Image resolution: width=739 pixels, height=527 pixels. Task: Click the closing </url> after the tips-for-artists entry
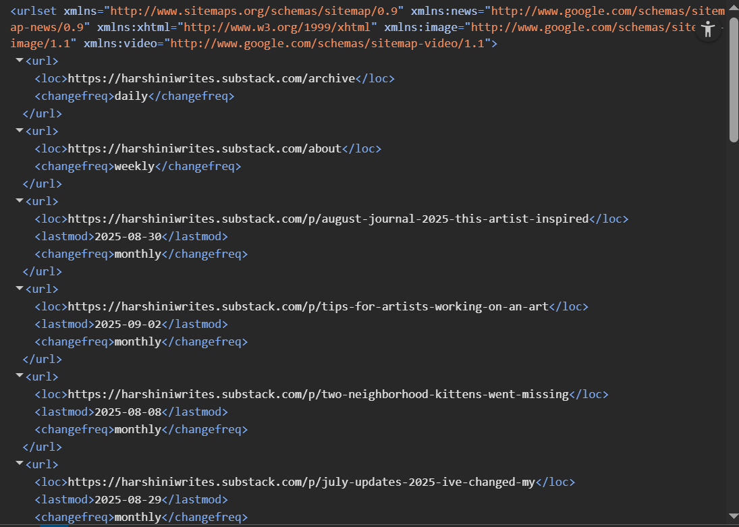pyautogui.click(x=43, y=359)
